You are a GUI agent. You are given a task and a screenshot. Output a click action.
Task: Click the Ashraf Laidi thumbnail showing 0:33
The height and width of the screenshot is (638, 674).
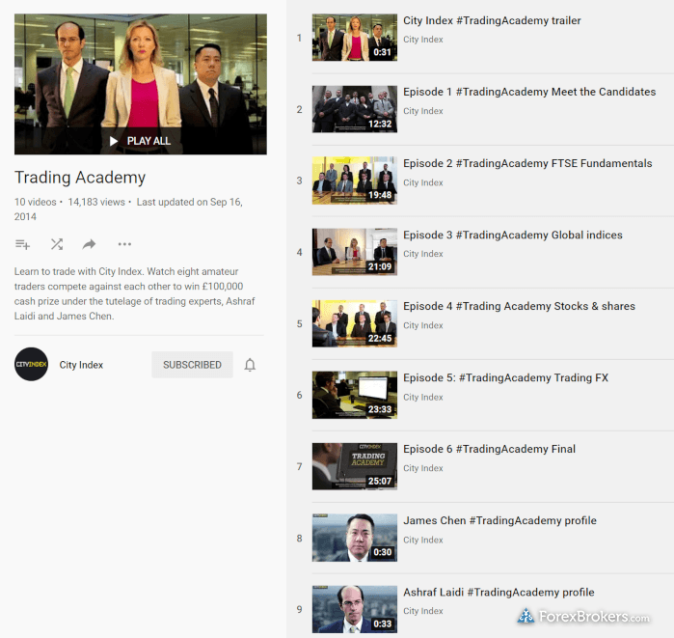tap(355, 609)
